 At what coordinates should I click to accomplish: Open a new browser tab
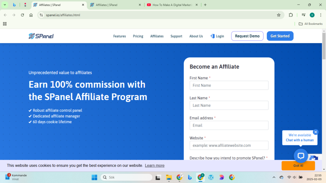pos(205,5)
